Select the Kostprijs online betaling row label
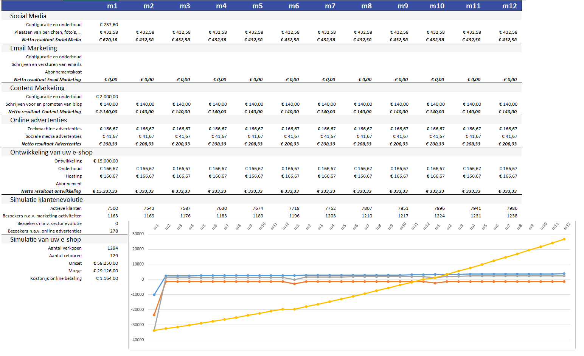Viewport: 584px width, 356px height. click(56, 278)
